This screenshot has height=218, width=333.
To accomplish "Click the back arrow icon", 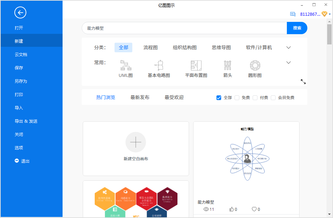I will coord(20,13).
